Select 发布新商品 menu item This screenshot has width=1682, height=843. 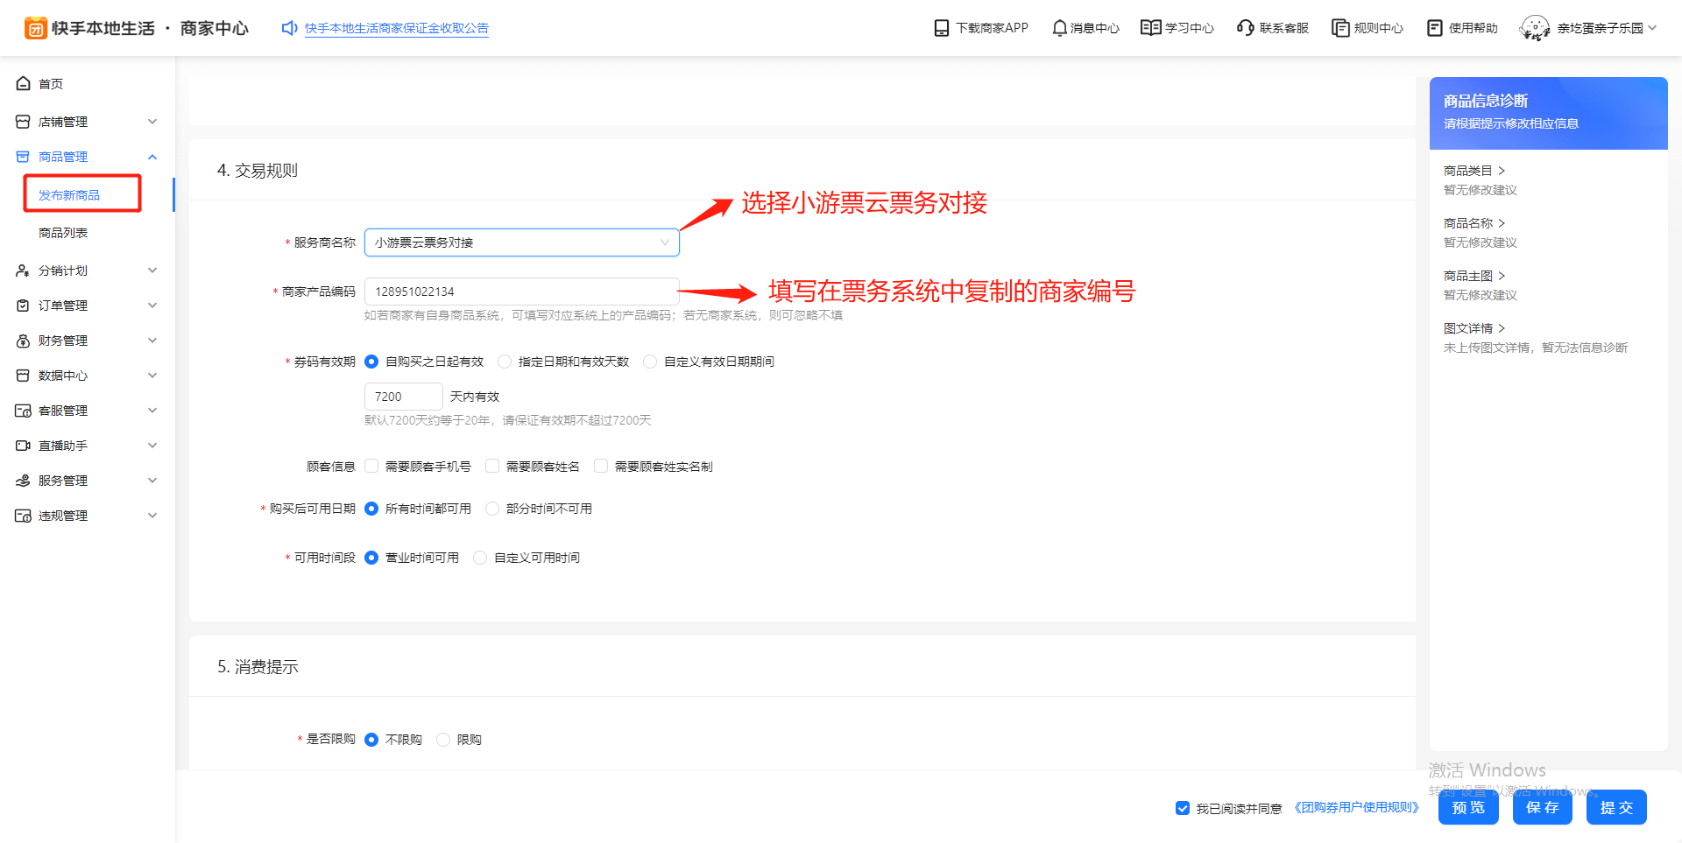69,195
